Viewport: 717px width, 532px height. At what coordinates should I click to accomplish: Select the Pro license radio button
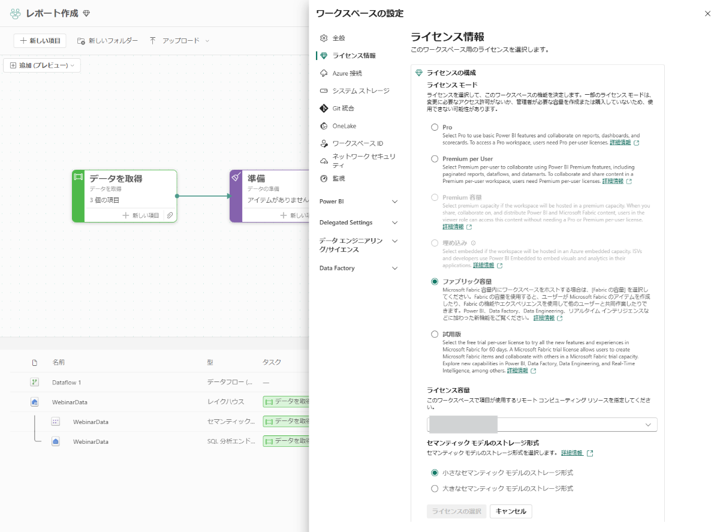coord(435,127)
